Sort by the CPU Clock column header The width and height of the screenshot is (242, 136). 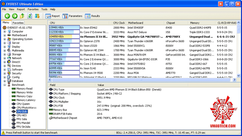click(x=119, y=23)
